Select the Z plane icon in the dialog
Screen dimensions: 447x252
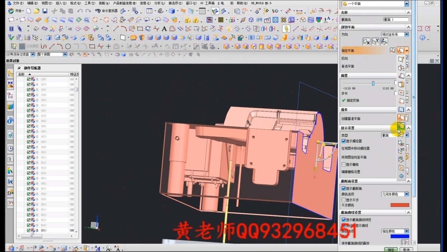[384, 41]
